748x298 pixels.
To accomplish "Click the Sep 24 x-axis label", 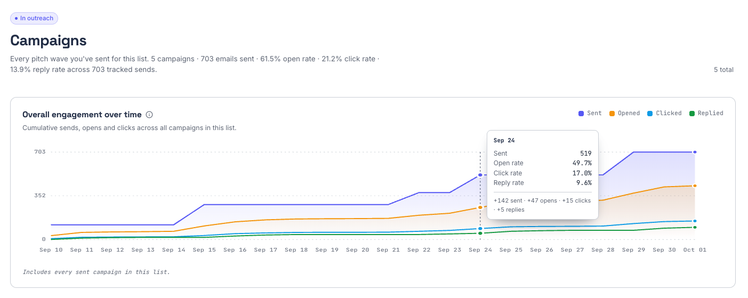I will click(x=480, y=249).
